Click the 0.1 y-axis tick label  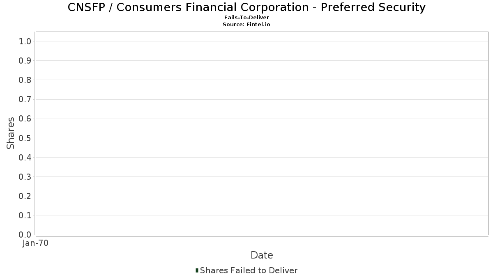[25, 215]
